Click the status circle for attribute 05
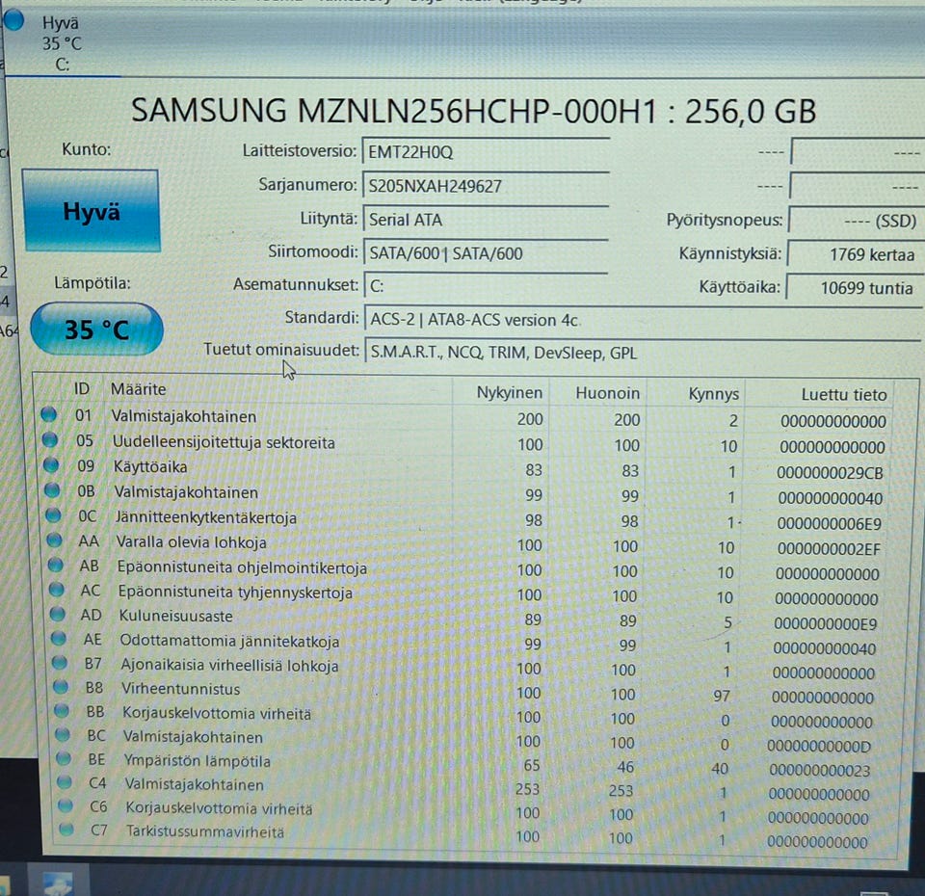Image resolution: width=925 pixels, height=896 pixels. click(x=50, y=439)
